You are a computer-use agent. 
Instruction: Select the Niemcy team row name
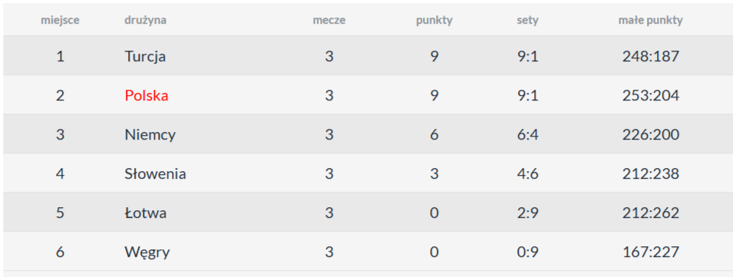pos(150,134)
